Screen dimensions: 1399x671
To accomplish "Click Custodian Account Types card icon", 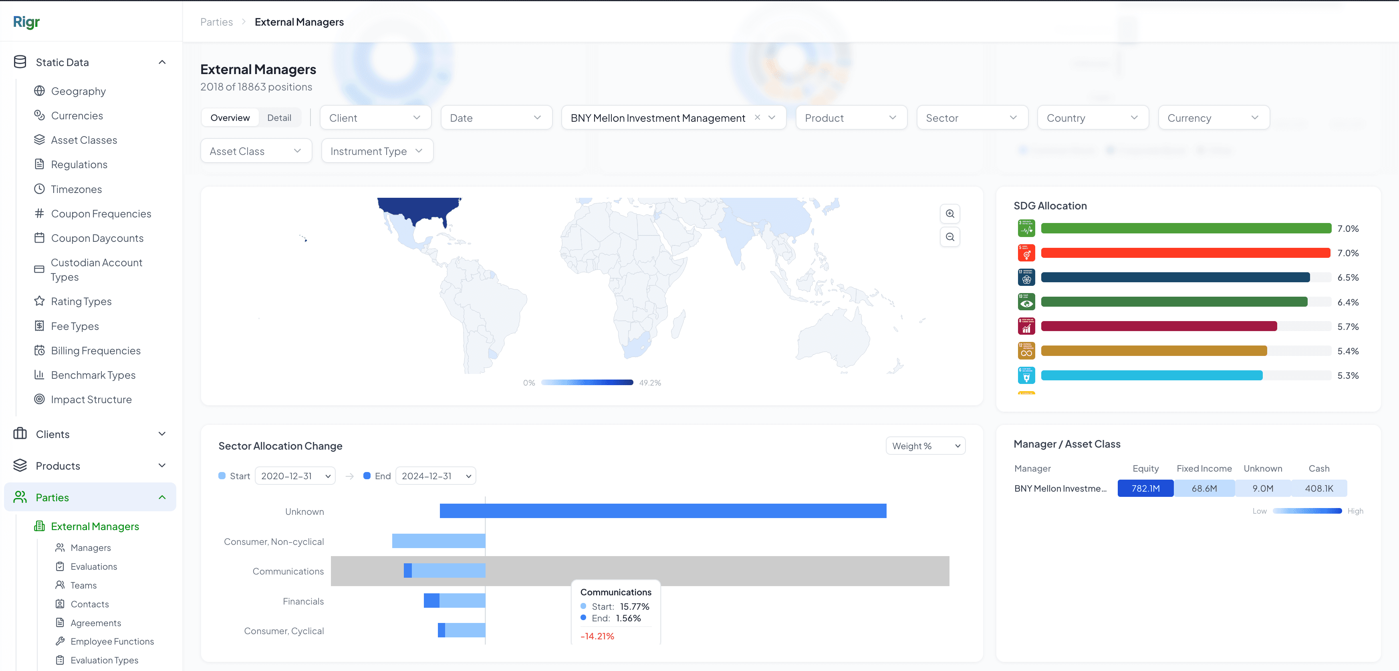I will pos(39,269).
